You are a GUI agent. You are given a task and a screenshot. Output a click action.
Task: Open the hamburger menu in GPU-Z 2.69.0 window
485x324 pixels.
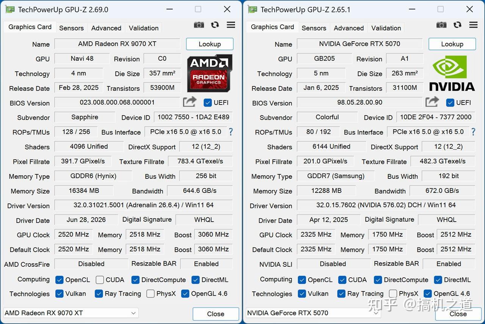point(231,25)
